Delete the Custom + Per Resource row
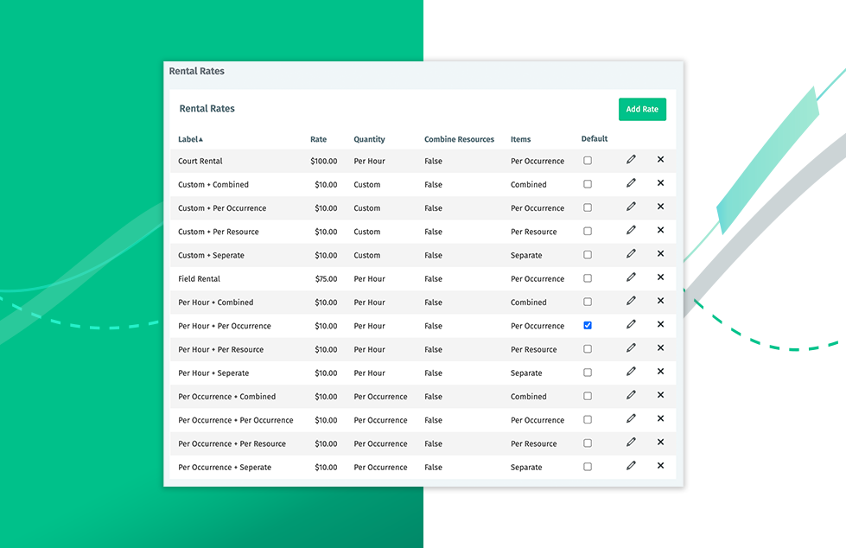 (x=660, y=231)
